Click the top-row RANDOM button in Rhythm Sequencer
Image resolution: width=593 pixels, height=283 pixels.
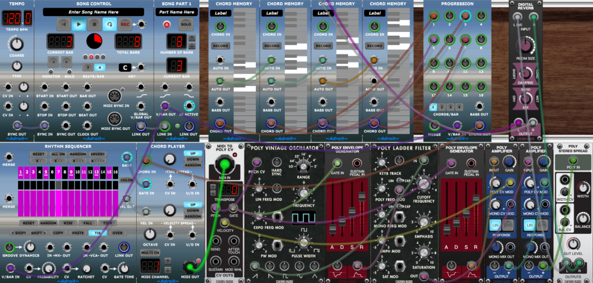79,155
